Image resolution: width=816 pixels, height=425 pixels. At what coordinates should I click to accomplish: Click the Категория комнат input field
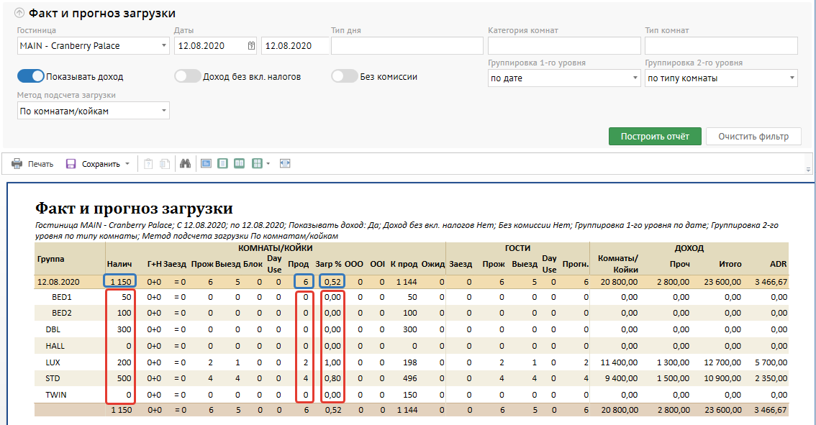point(564,46)
